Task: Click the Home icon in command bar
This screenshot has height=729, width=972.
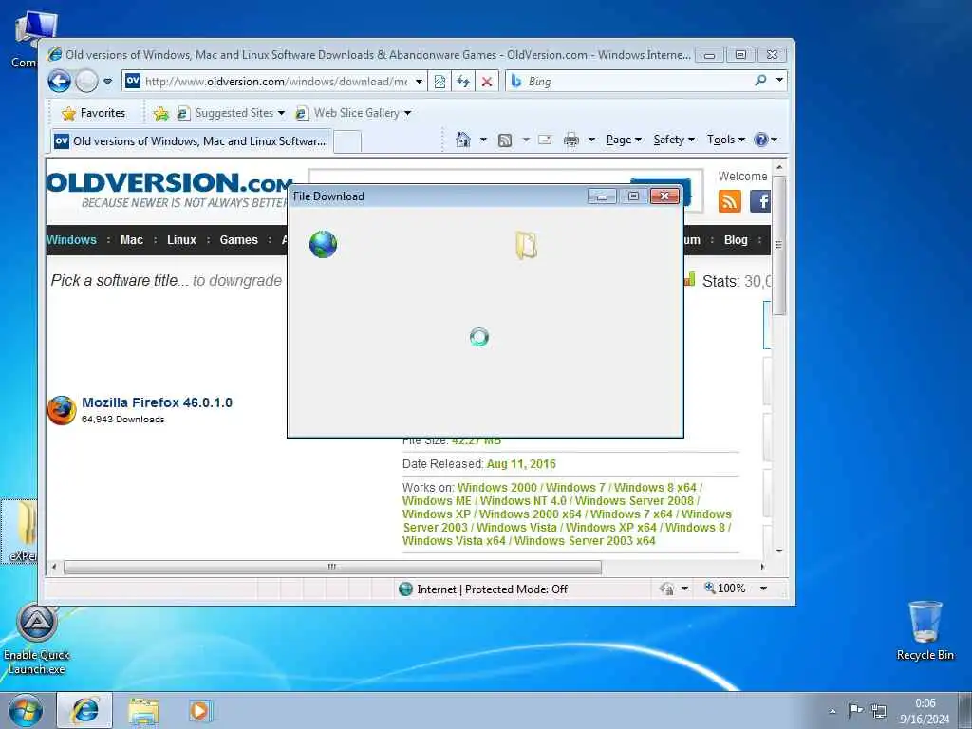Action: coord(463,140)
